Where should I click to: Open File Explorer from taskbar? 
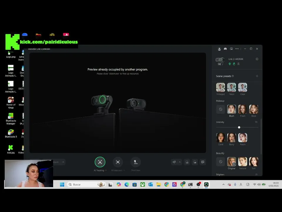coord(158,184)
